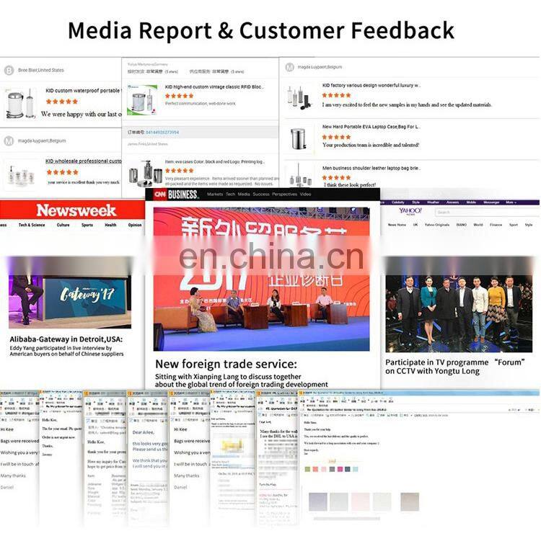Click the CNN Business logo

[x=174, y=194]
